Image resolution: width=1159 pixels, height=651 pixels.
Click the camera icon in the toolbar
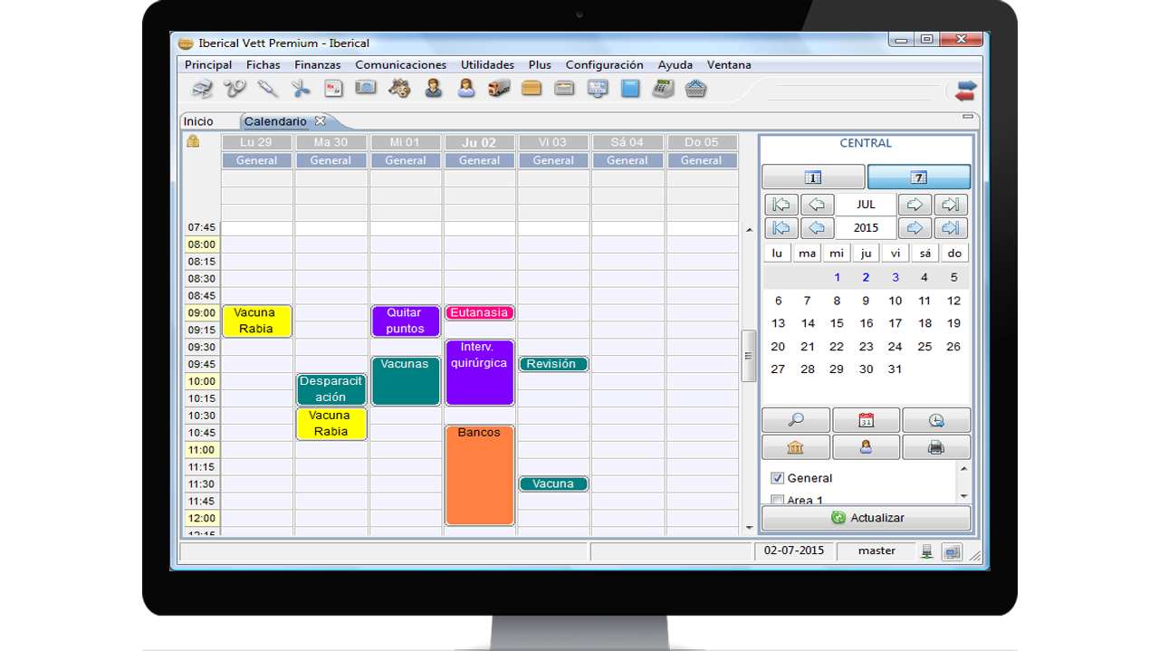(366, 89)
